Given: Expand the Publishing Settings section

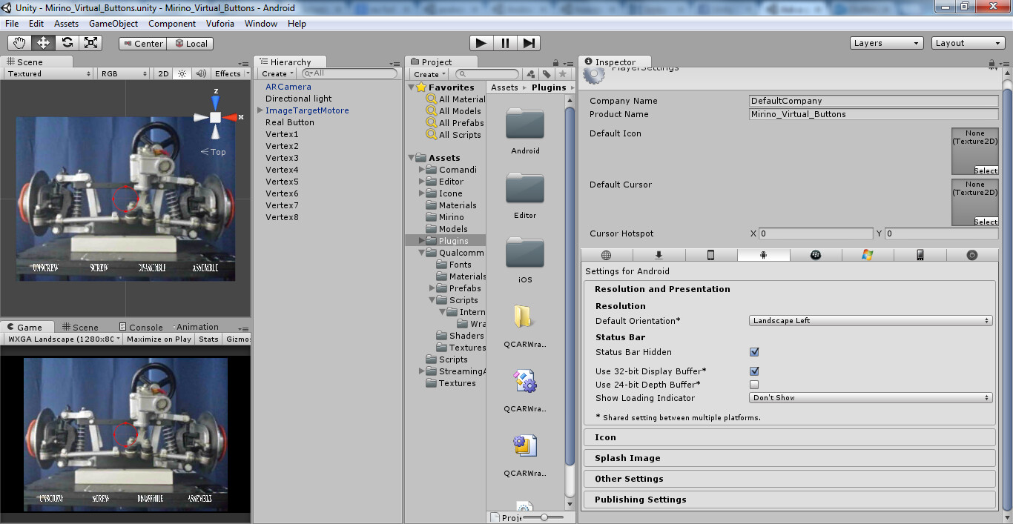Looking at the screenshot, I should [789, 500].
